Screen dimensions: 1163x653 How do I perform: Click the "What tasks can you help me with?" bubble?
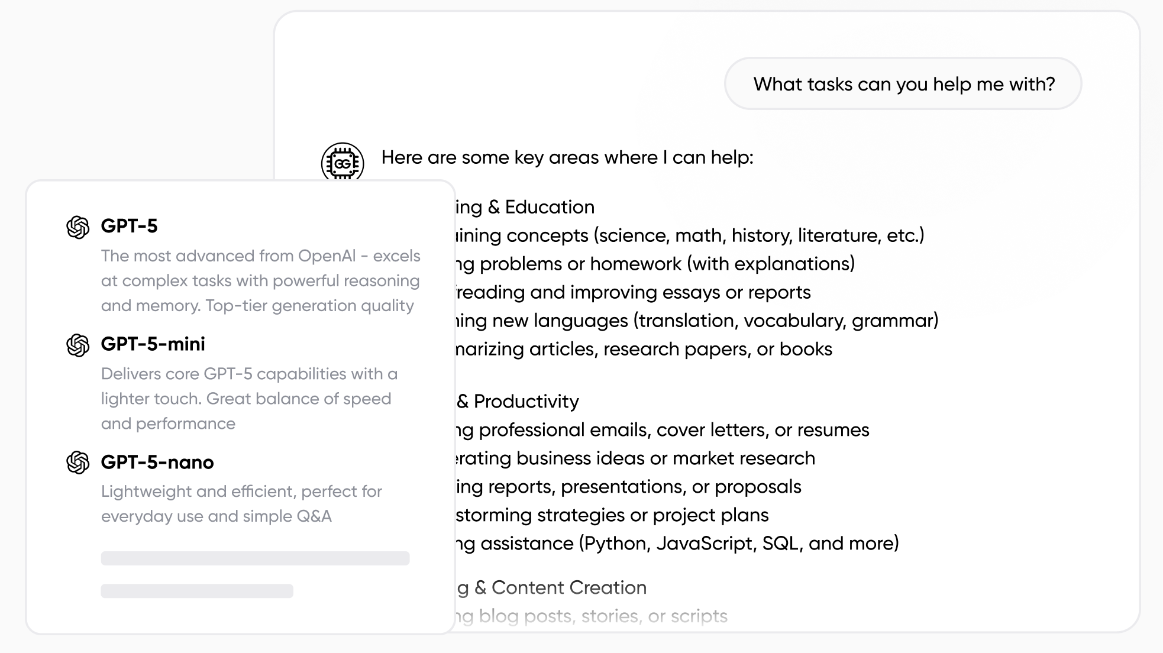tap(903, 84)
